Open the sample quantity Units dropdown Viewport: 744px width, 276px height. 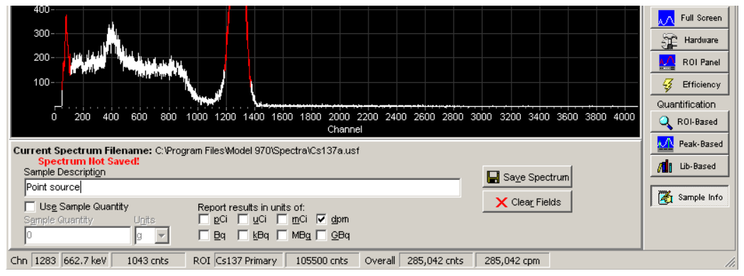(x=162, y=235)
